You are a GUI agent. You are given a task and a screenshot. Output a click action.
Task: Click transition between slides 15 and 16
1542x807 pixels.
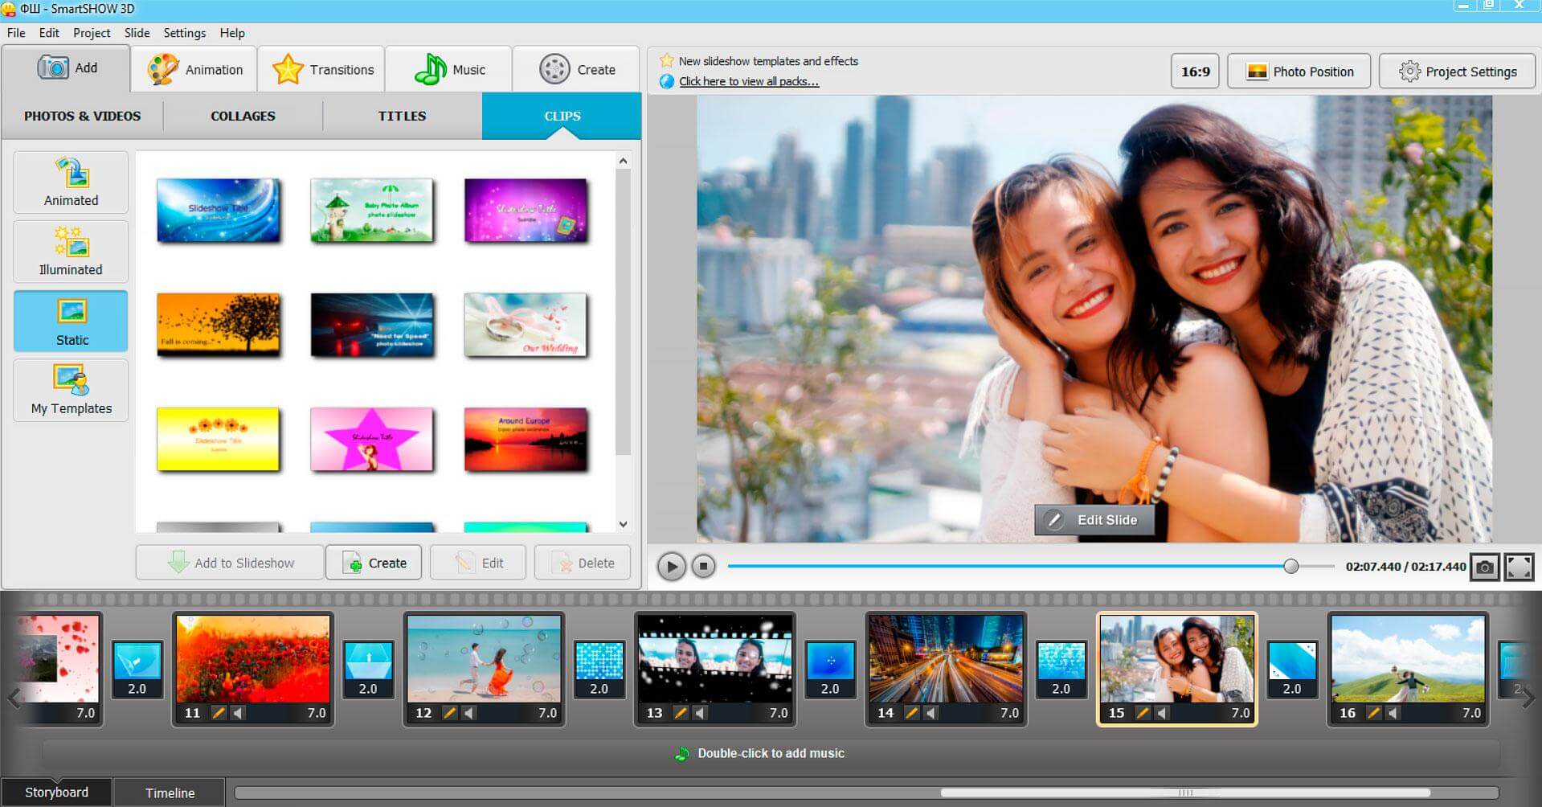1292,669
